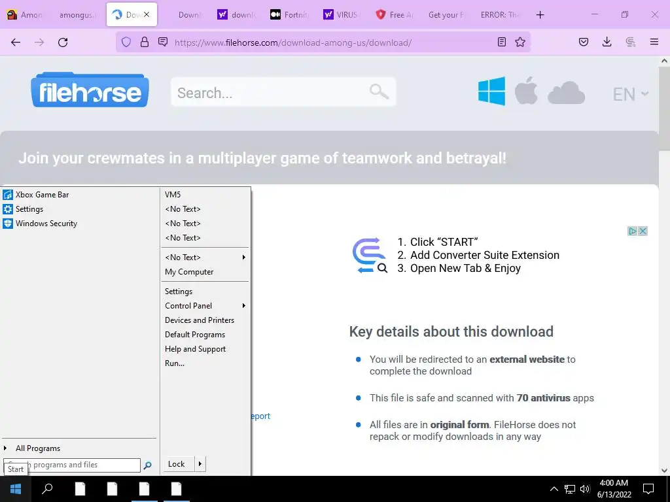Switch to the first Among Us tab
670x502 pixels.
(x=25, y=14)
